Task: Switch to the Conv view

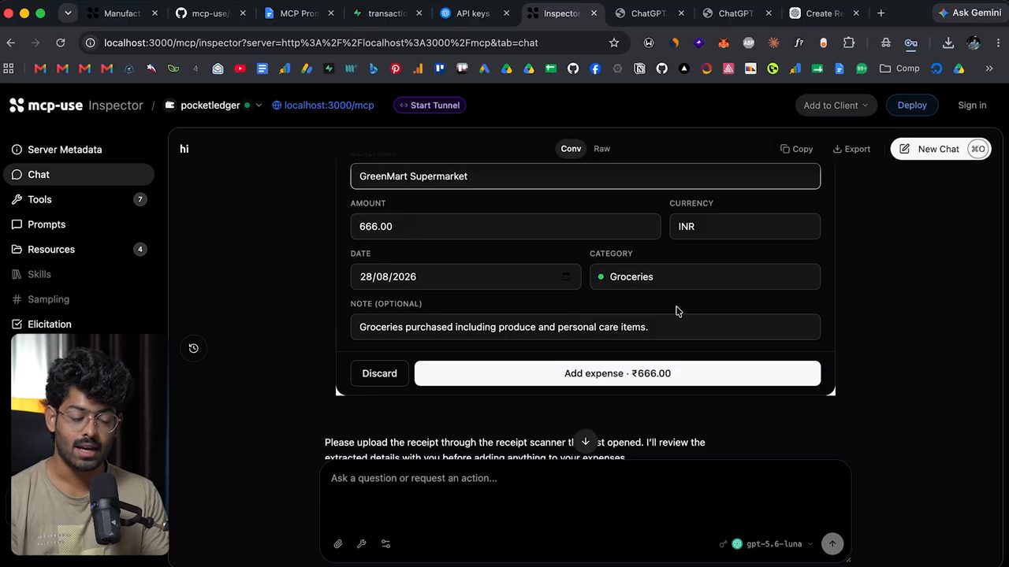Action: tap(571, 149)
